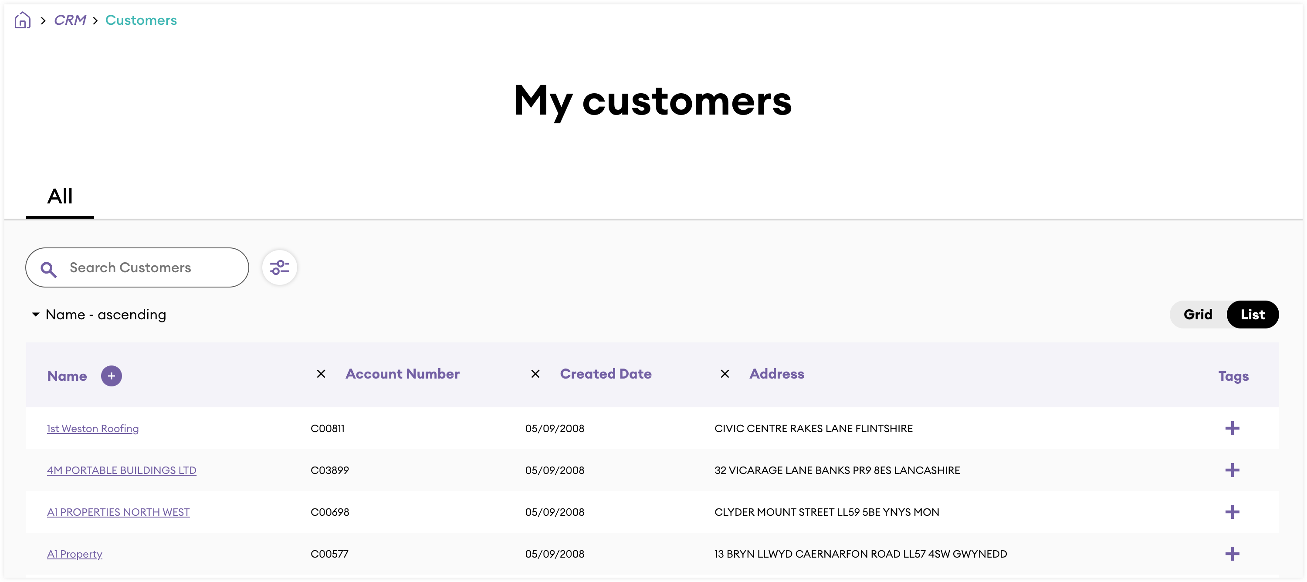The width and height of the screenshot is (1307, 582).
Task: Switch to List view
Action: (x=1252, y=315)
